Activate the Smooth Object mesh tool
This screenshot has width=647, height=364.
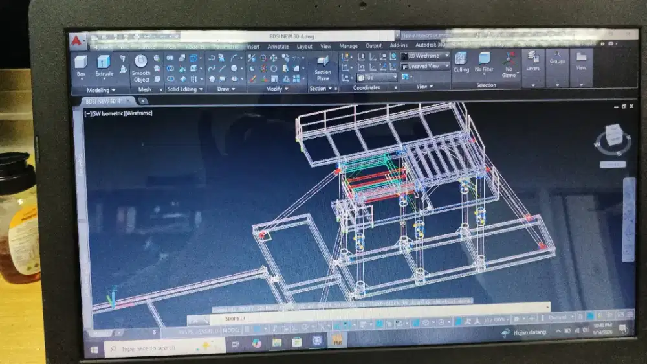coord(141,67)
